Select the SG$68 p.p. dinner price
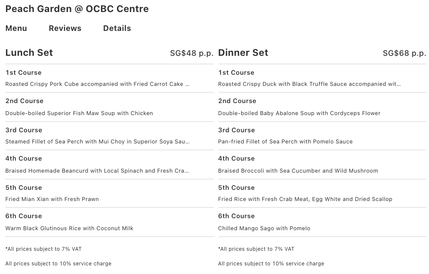The width and height of the screenshot is (429, 274). 404,53
